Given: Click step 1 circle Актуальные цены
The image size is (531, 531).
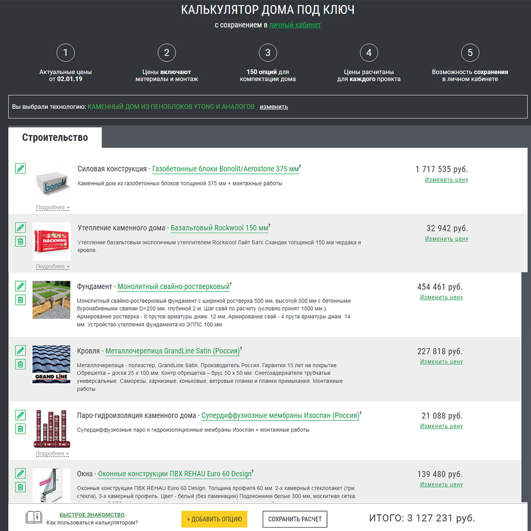Looking at the screenshot, I should (65, 53).
